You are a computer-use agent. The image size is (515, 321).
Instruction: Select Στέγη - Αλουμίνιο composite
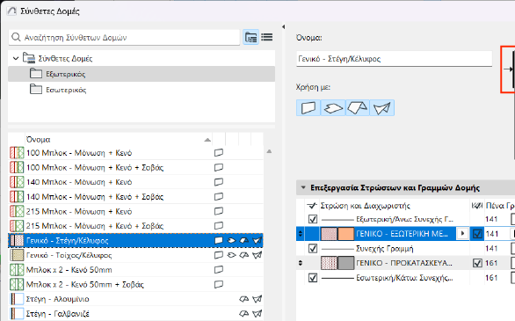(x=135, y=299)
